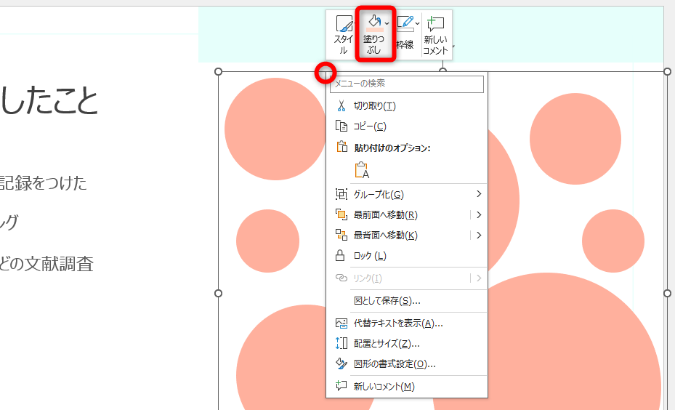Select the top-left salmon circle
This screenshot has width=675, height=410.
[275, 129]
